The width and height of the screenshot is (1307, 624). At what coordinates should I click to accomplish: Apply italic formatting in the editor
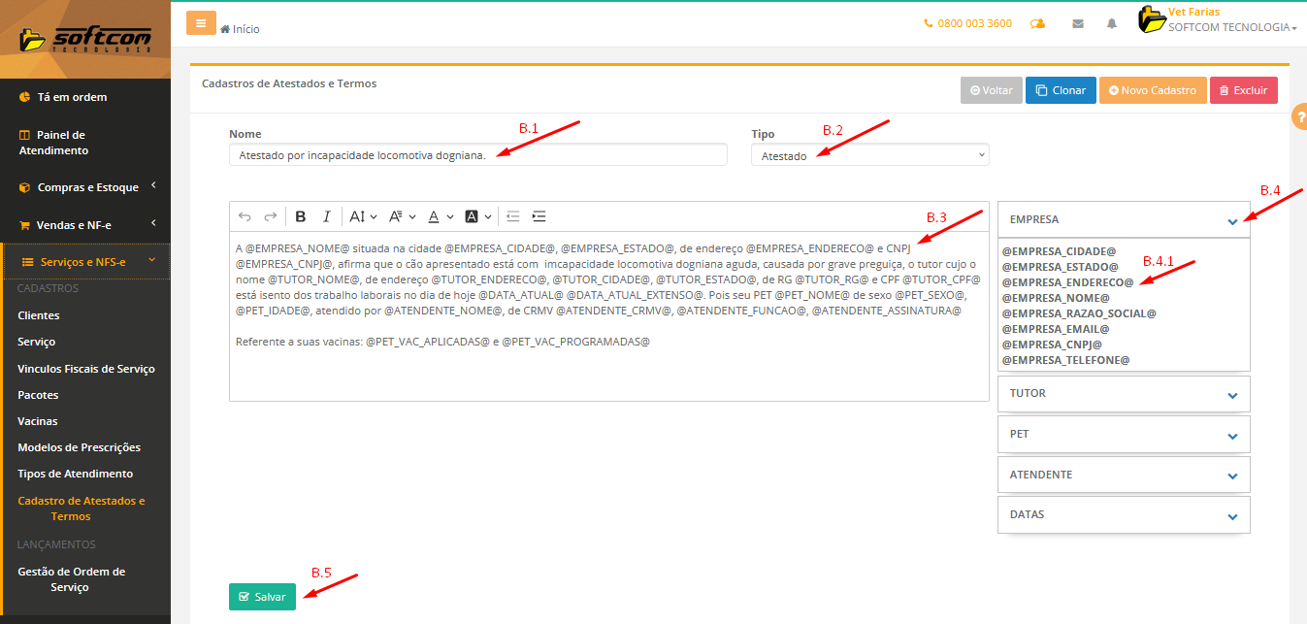(x=327, y=216)
